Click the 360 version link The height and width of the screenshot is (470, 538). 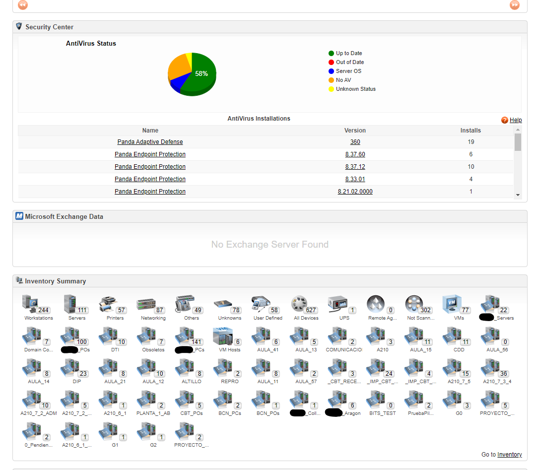355,141
